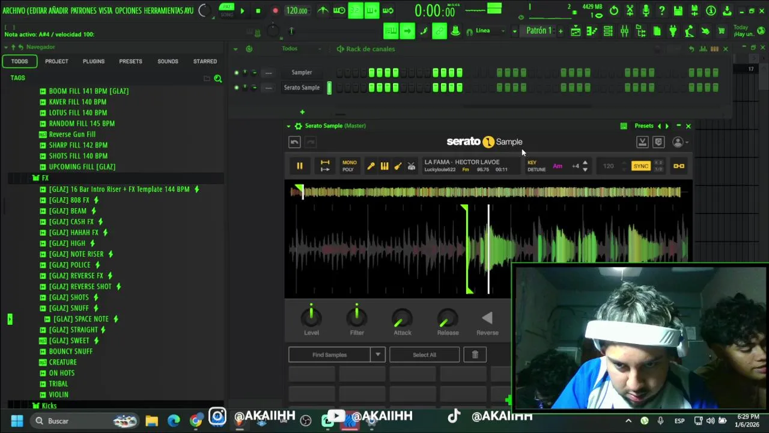The height and width of the screenshot is (433, 769).
Task: Click the Sampler channel button
Action: (302, 73)
